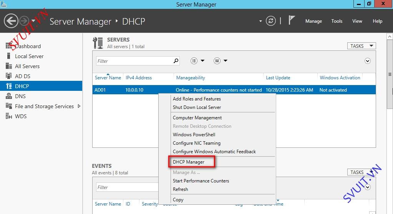Sort events by ID column
This screenshot has height=214, width=393.
tap(128, 204)
